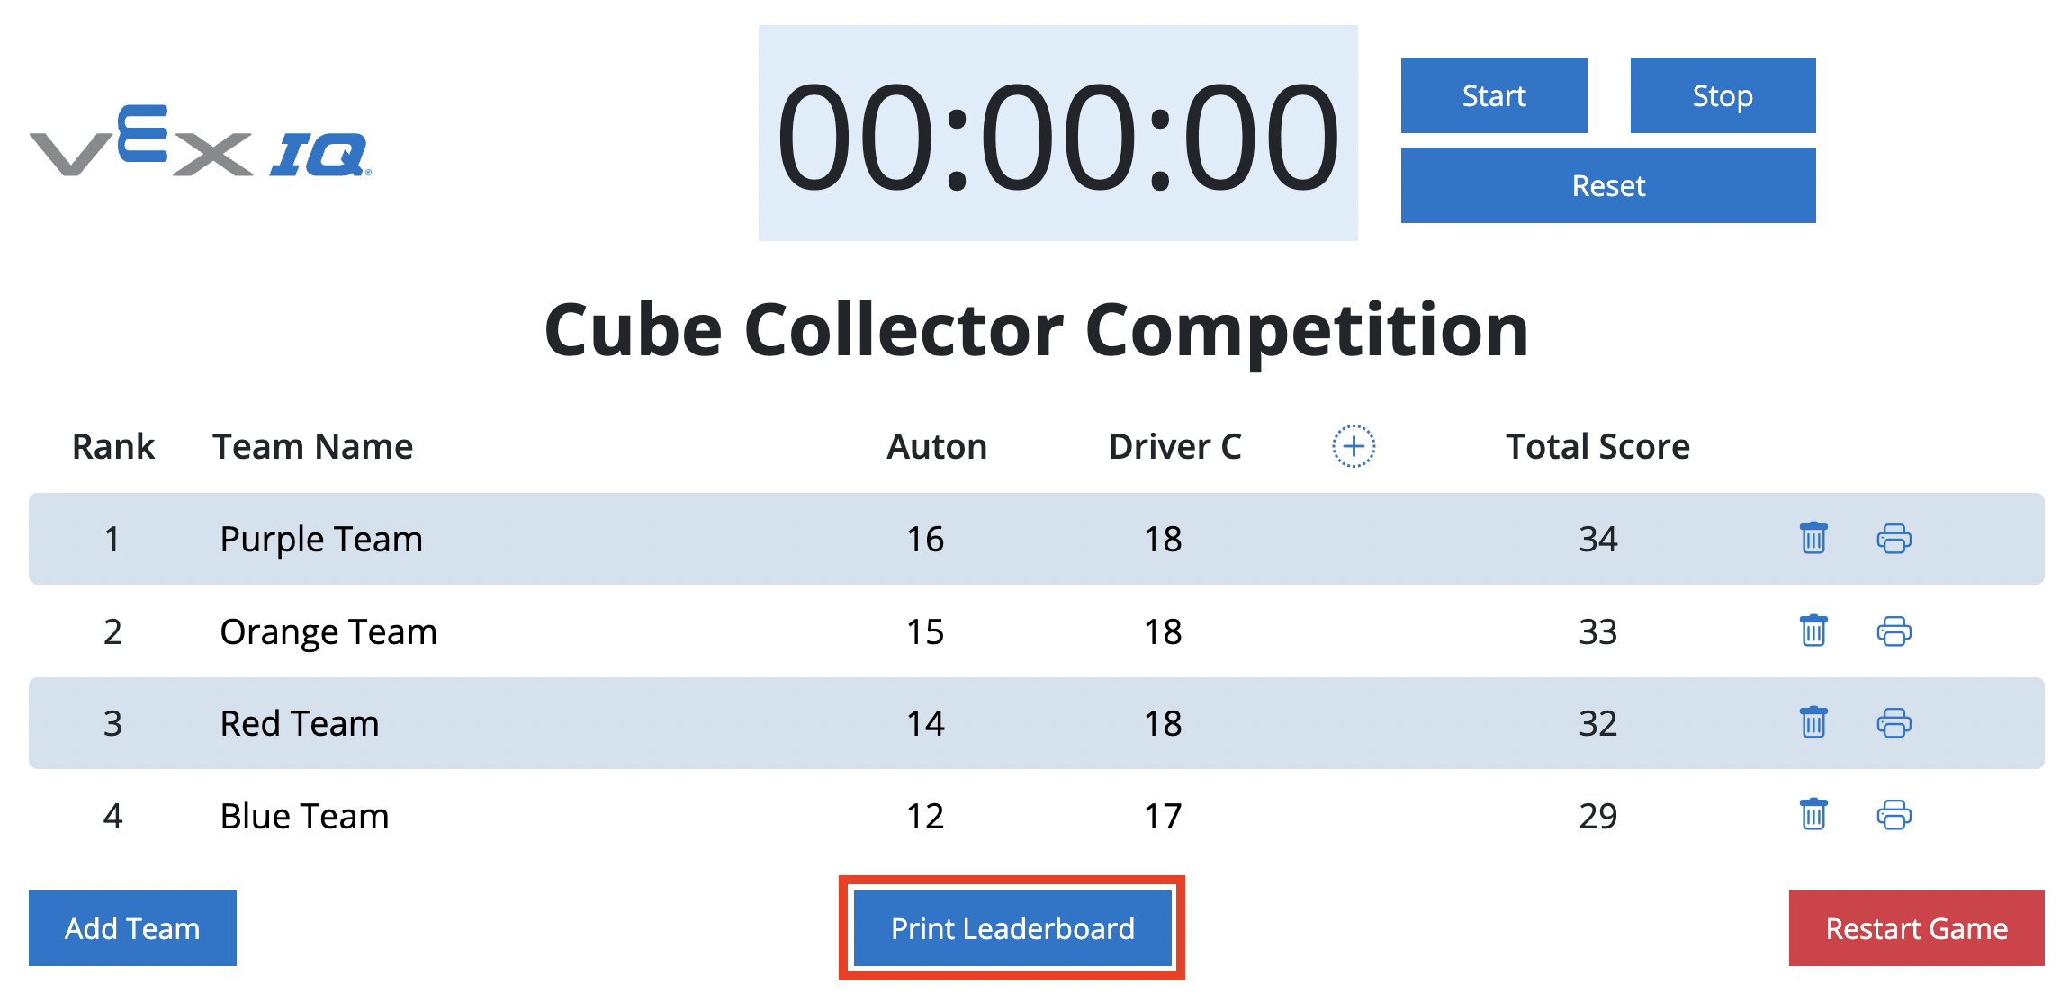Screen dimensions: 2070x1002
Task: Reset the timer to zero
Action: [1608, 186]
